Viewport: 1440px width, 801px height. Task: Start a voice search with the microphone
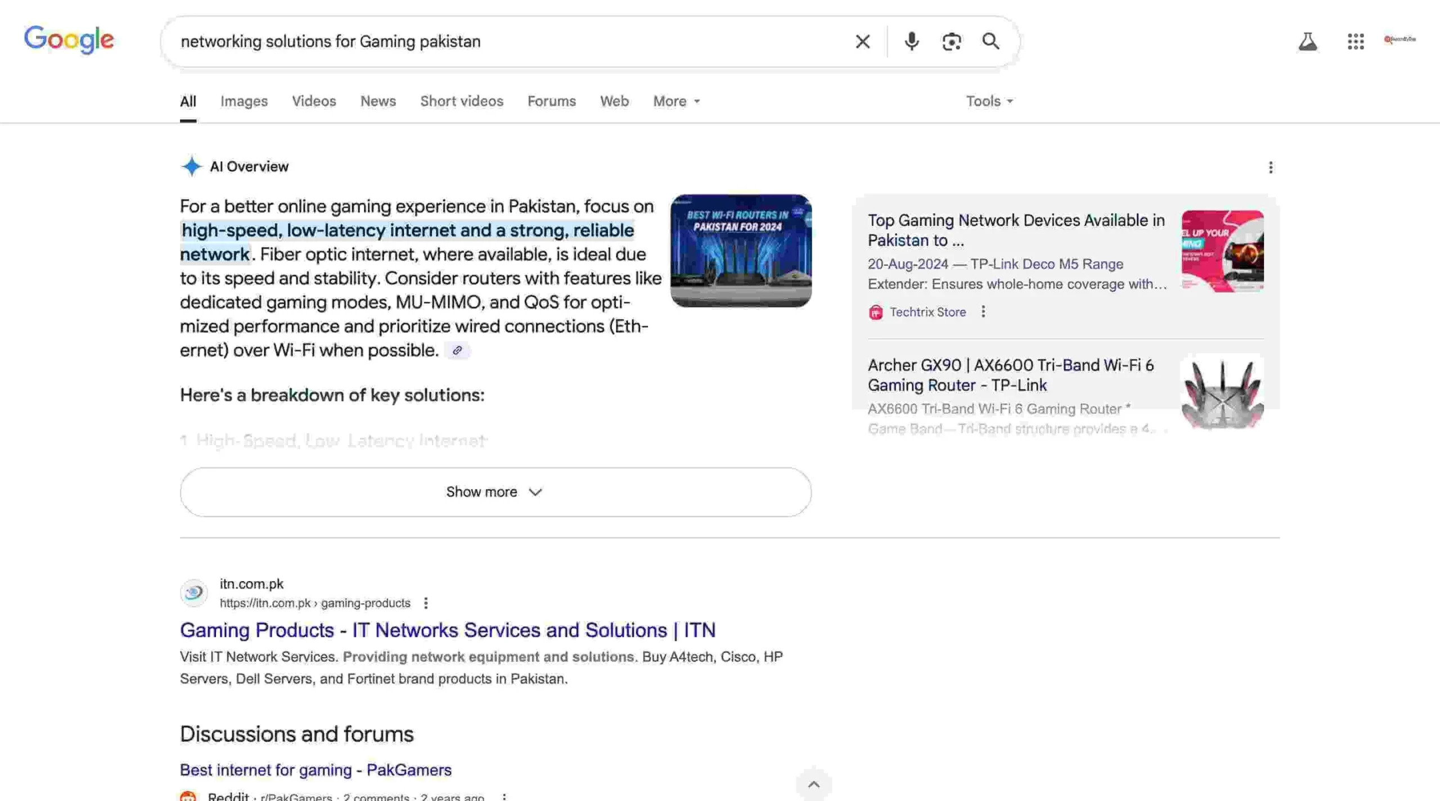(911, 41)
